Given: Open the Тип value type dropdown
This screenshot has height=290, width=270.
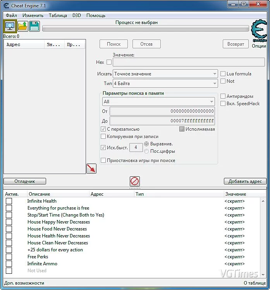Looking at the screenshot, I should click(x=165, y=84).
